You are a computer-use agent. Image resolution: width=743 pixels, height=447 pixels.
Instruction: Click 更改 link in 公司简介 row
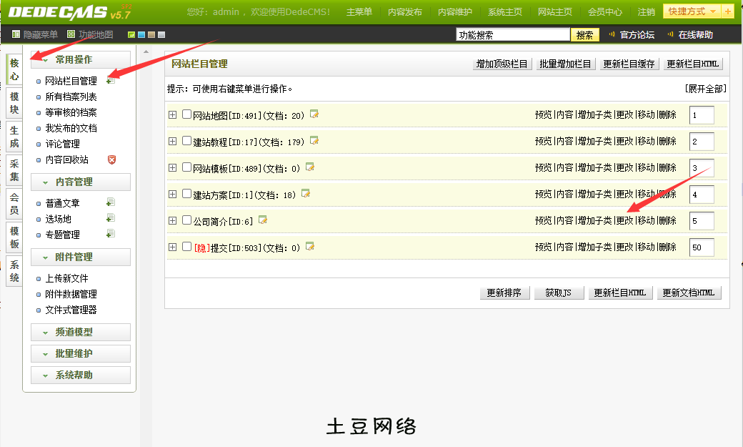pyautogui.click(x=624, y=221)
